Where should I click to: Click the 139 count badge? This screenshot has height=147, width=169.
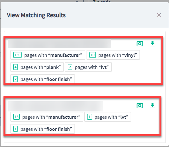pos(17,55)
